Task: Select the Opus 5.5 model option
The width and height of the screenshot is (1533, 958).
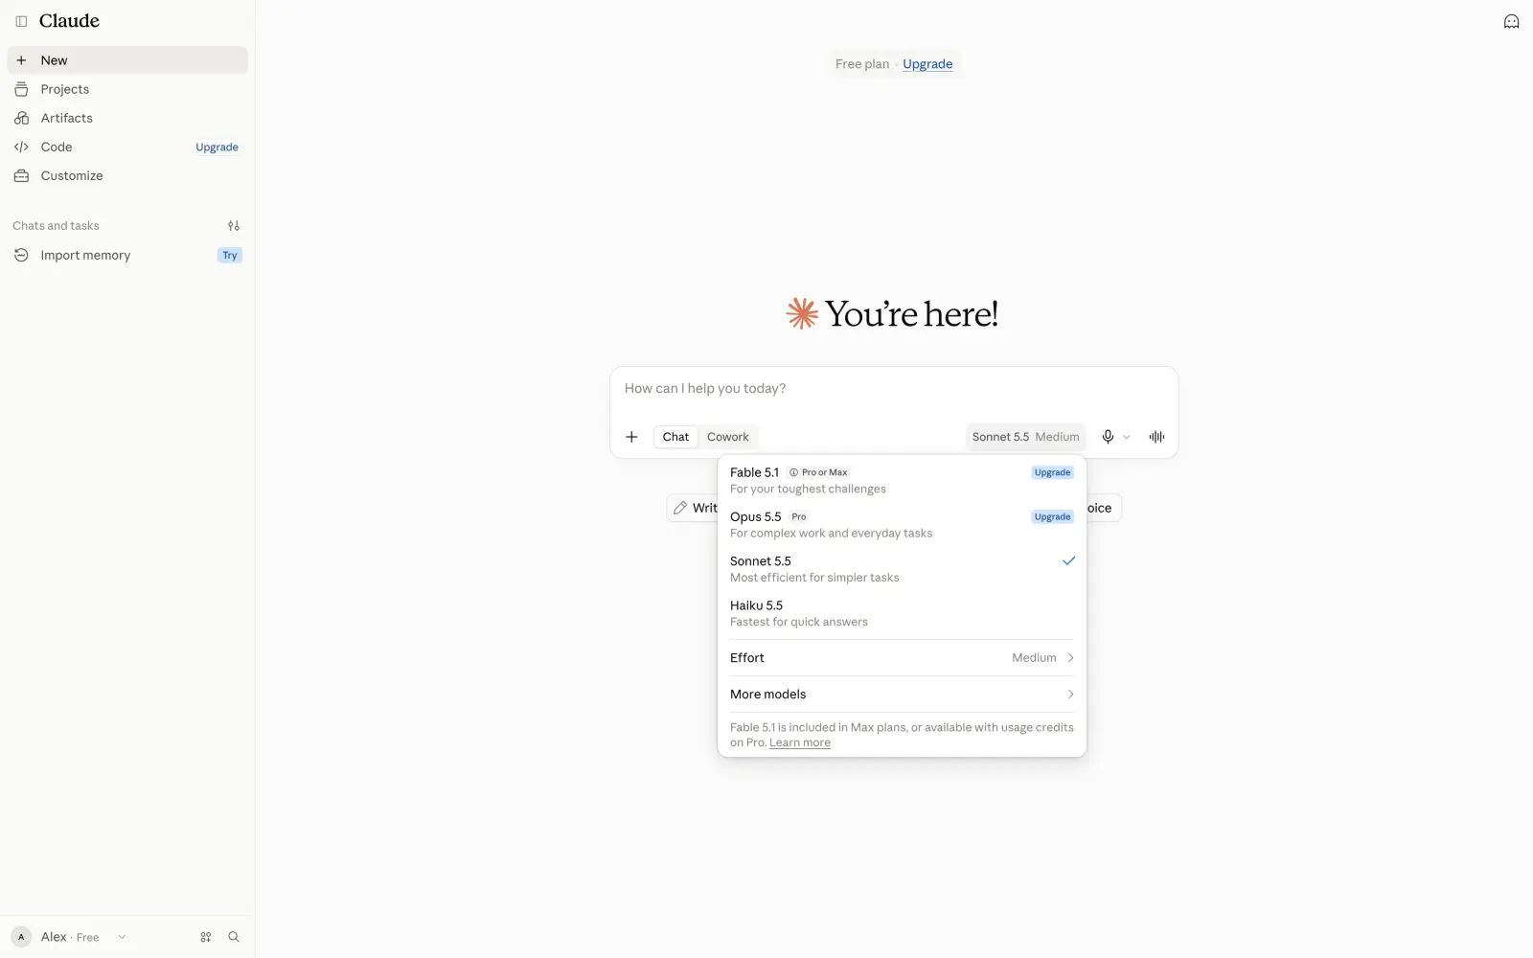Action: (x=902, y=524)
